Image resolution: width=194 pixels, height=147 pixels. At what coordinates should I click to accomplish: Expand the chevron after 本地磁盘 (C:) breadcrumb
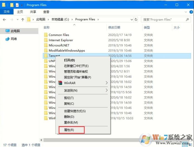(72, 19)
